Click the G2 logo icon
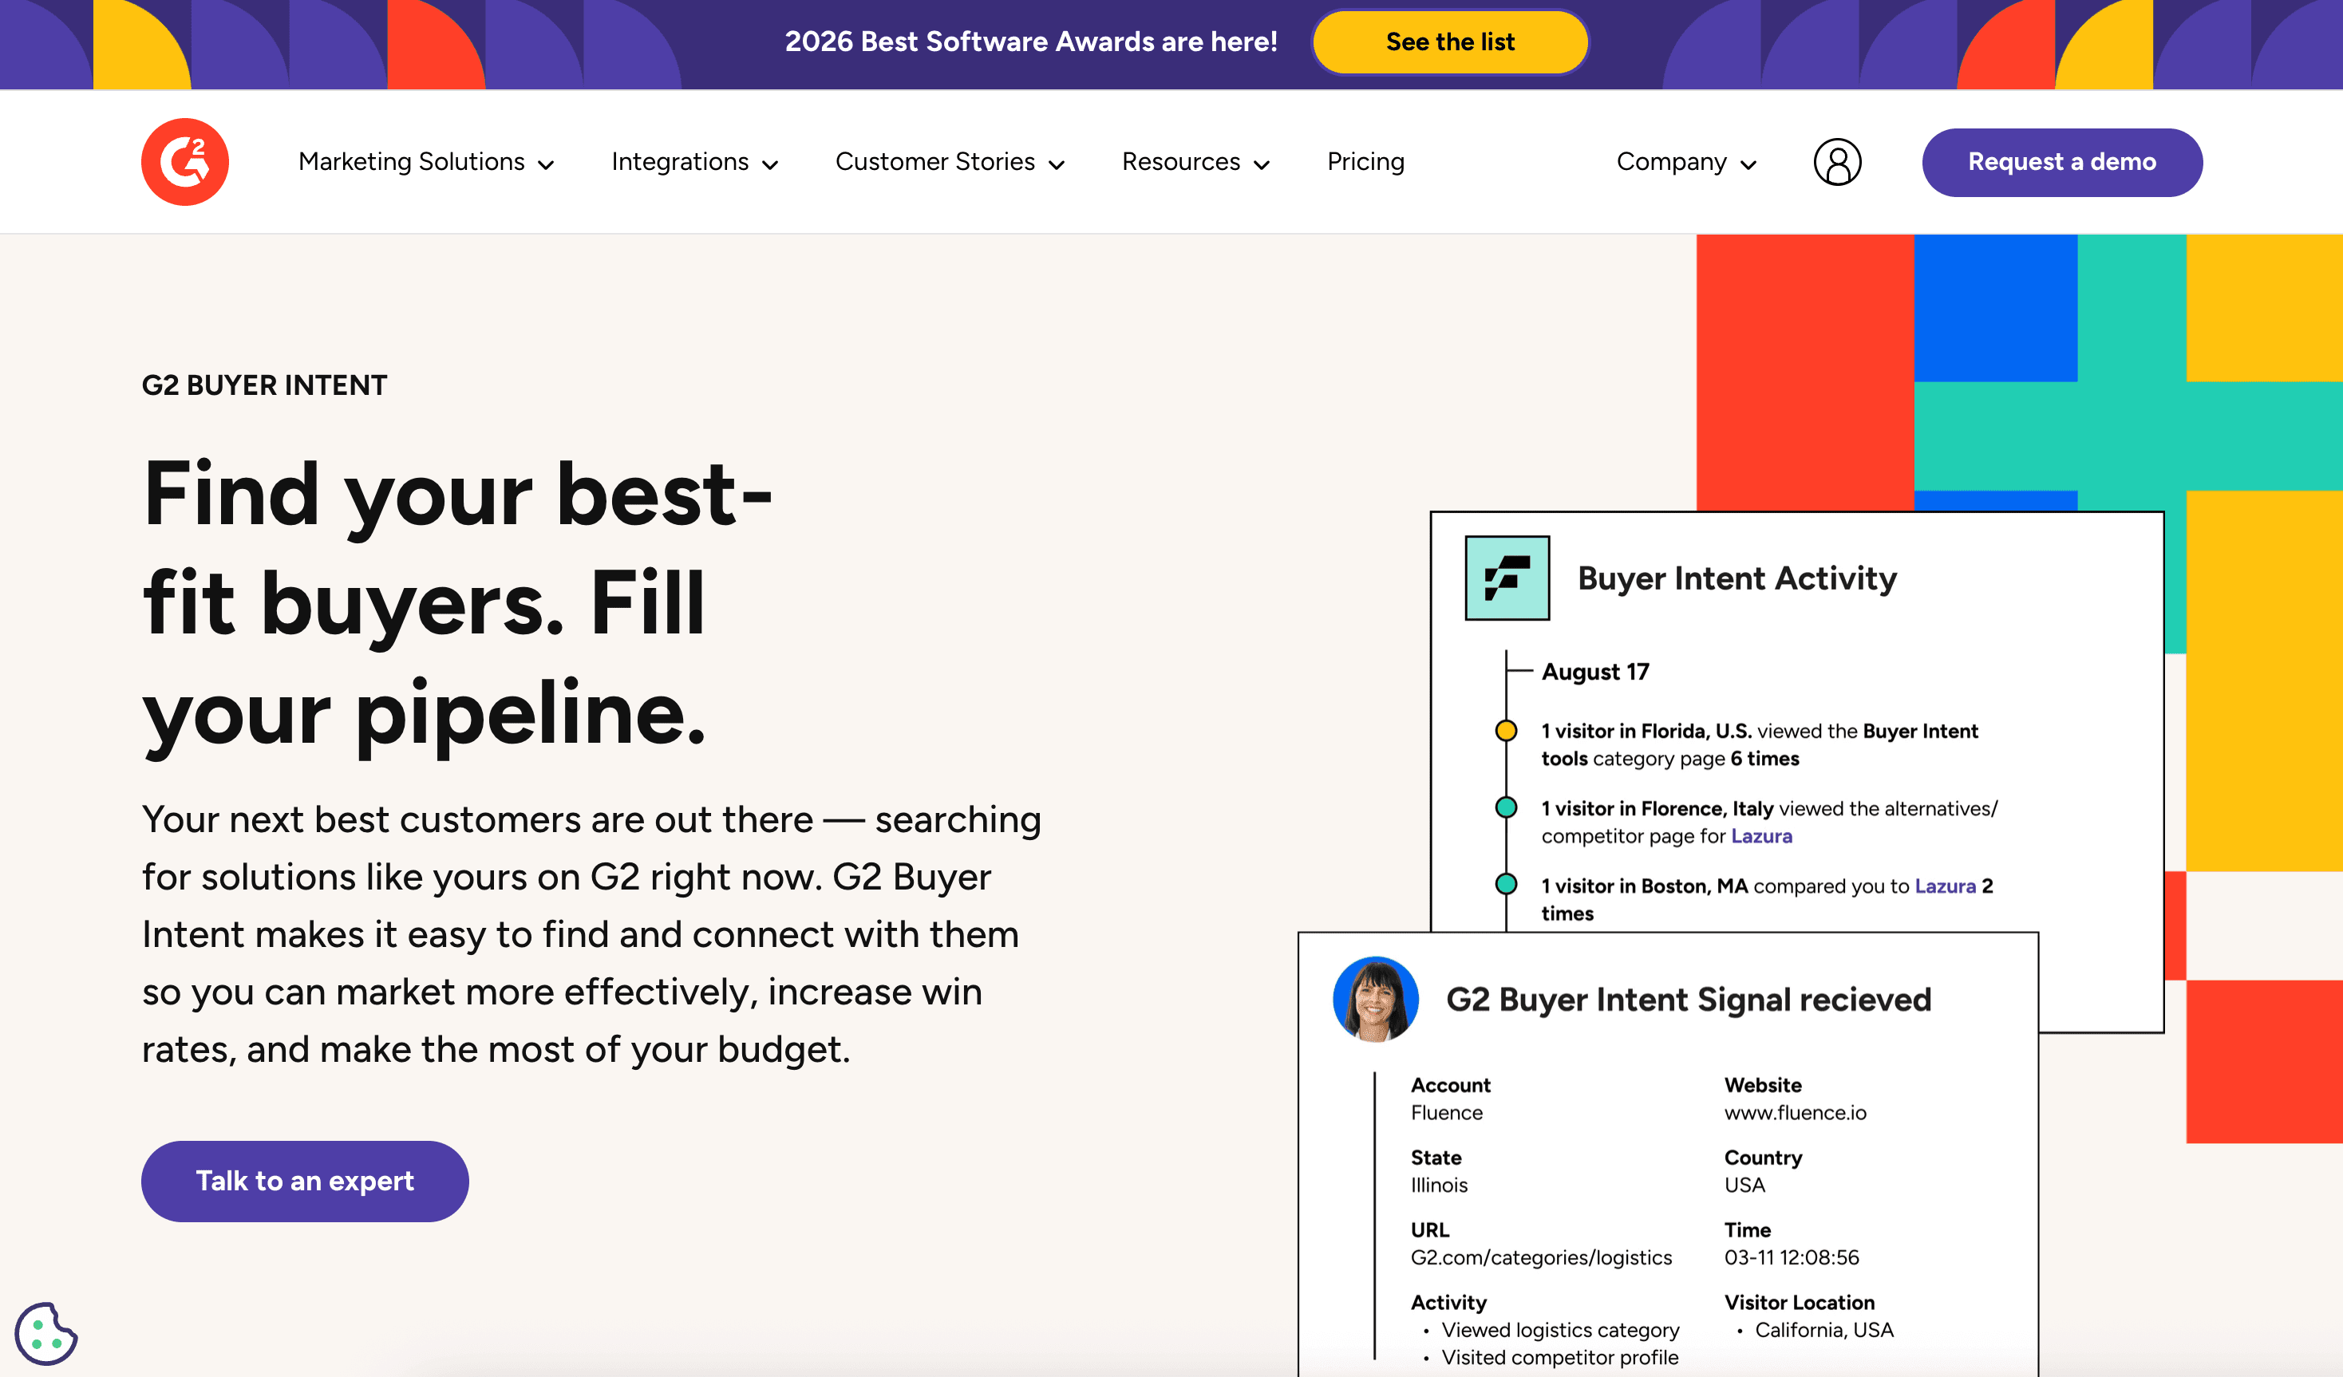 point(184,162)
